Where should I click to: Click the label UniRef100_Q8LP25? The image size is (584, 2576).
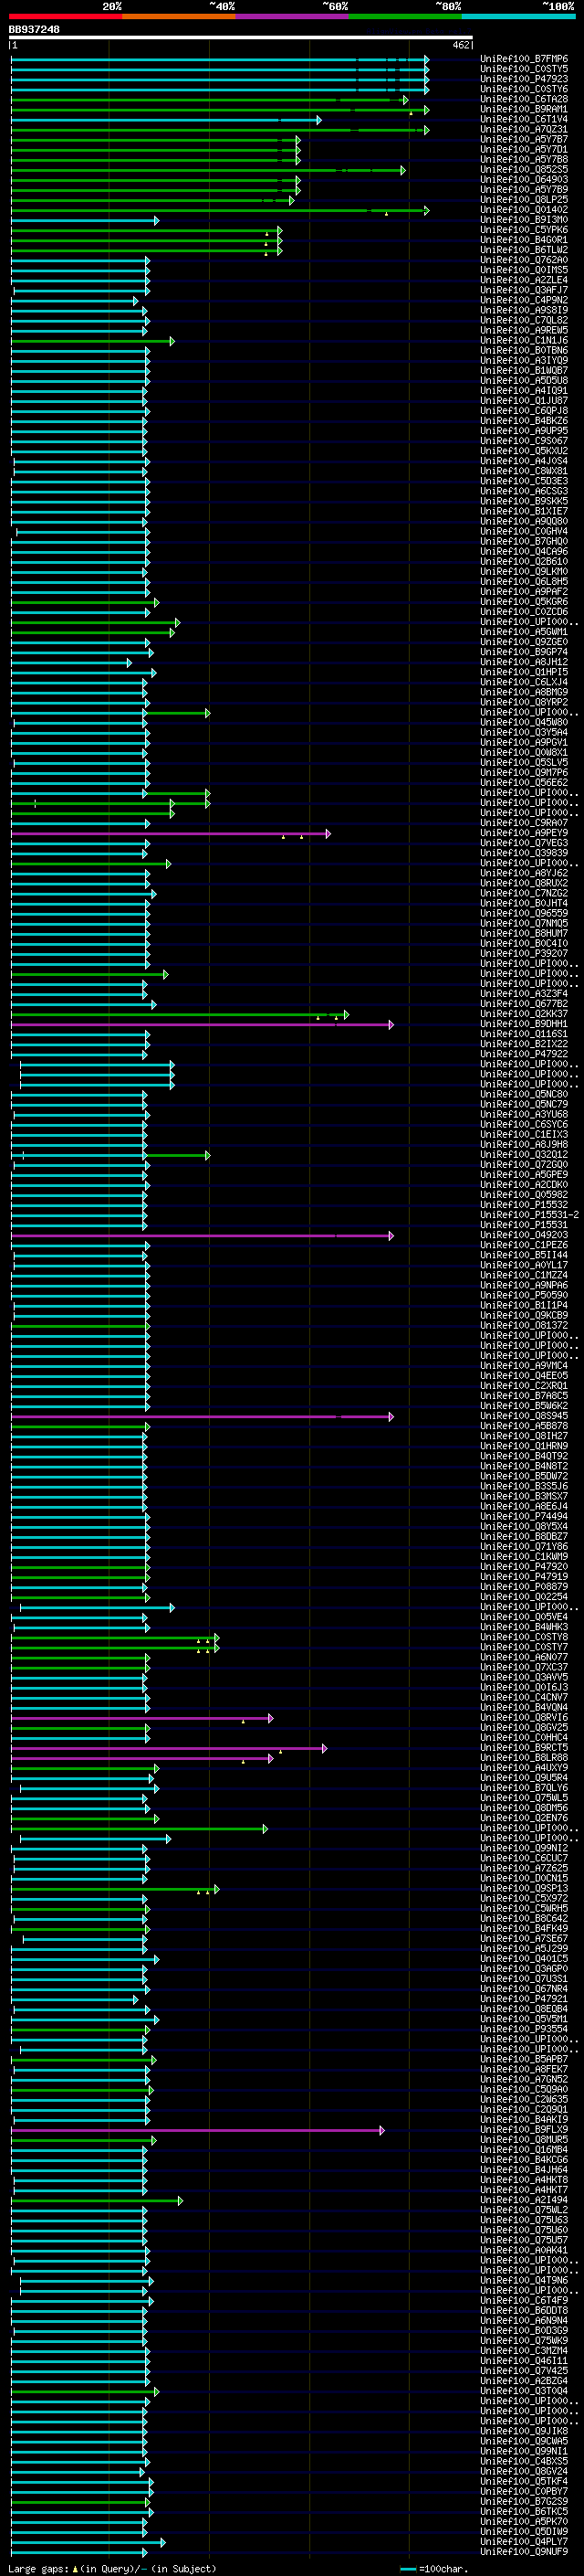(x=524, y=200)
